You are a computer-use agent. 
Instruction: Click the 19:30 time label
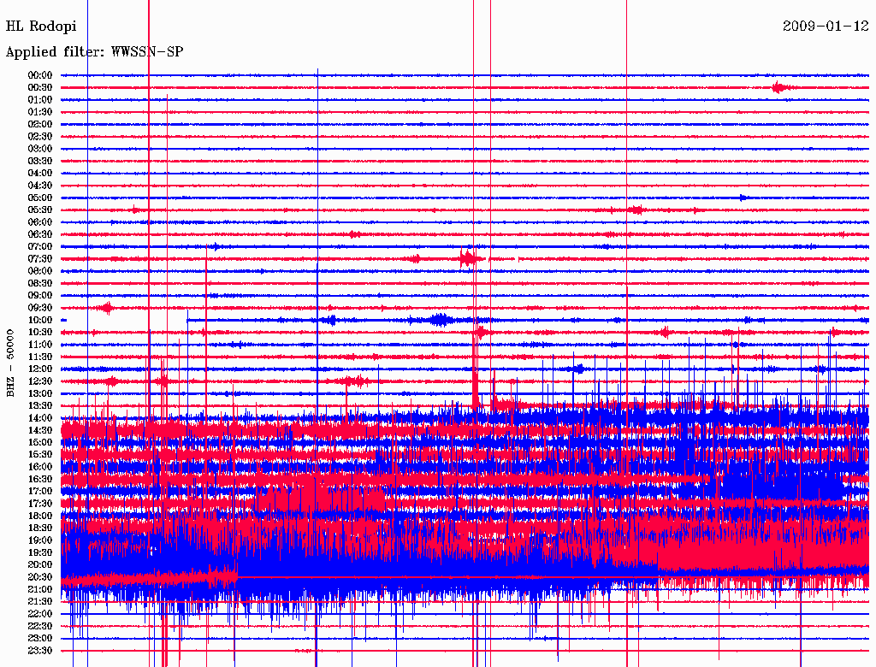(x=40, y=552)
